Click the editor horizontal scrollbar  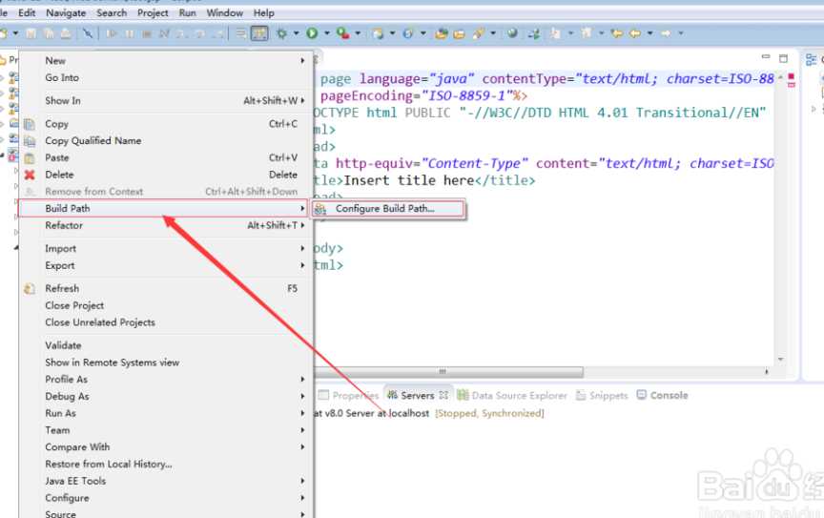coord(448,371)
